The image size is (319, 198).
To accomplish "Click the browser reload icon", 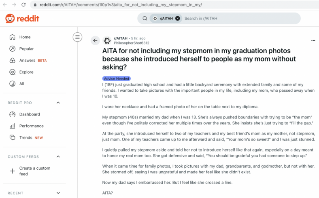I will coord(23,4).
